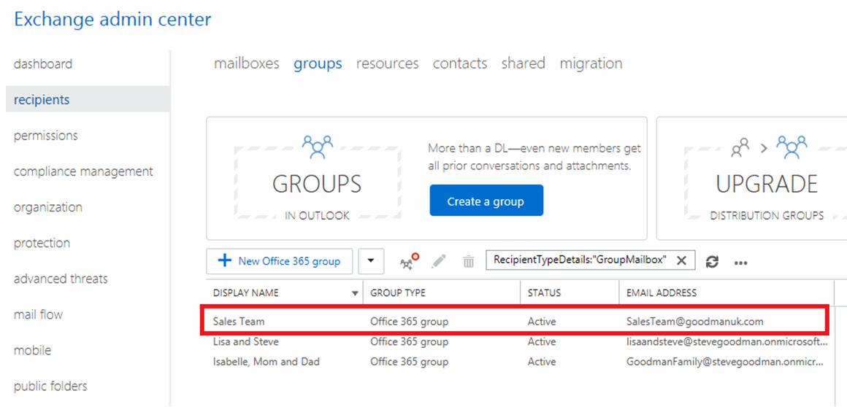Click the upgrade distribution group toolbar icon

pyautogui.click(x=409, y=261)
